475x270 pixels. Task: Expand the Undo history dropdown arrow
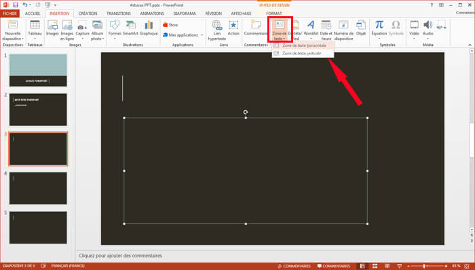click(x=30, y=5)
